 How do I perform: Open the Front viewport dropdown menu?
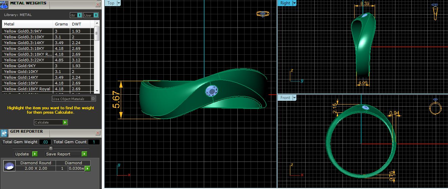pyautogui.click(x=294, y=98)
